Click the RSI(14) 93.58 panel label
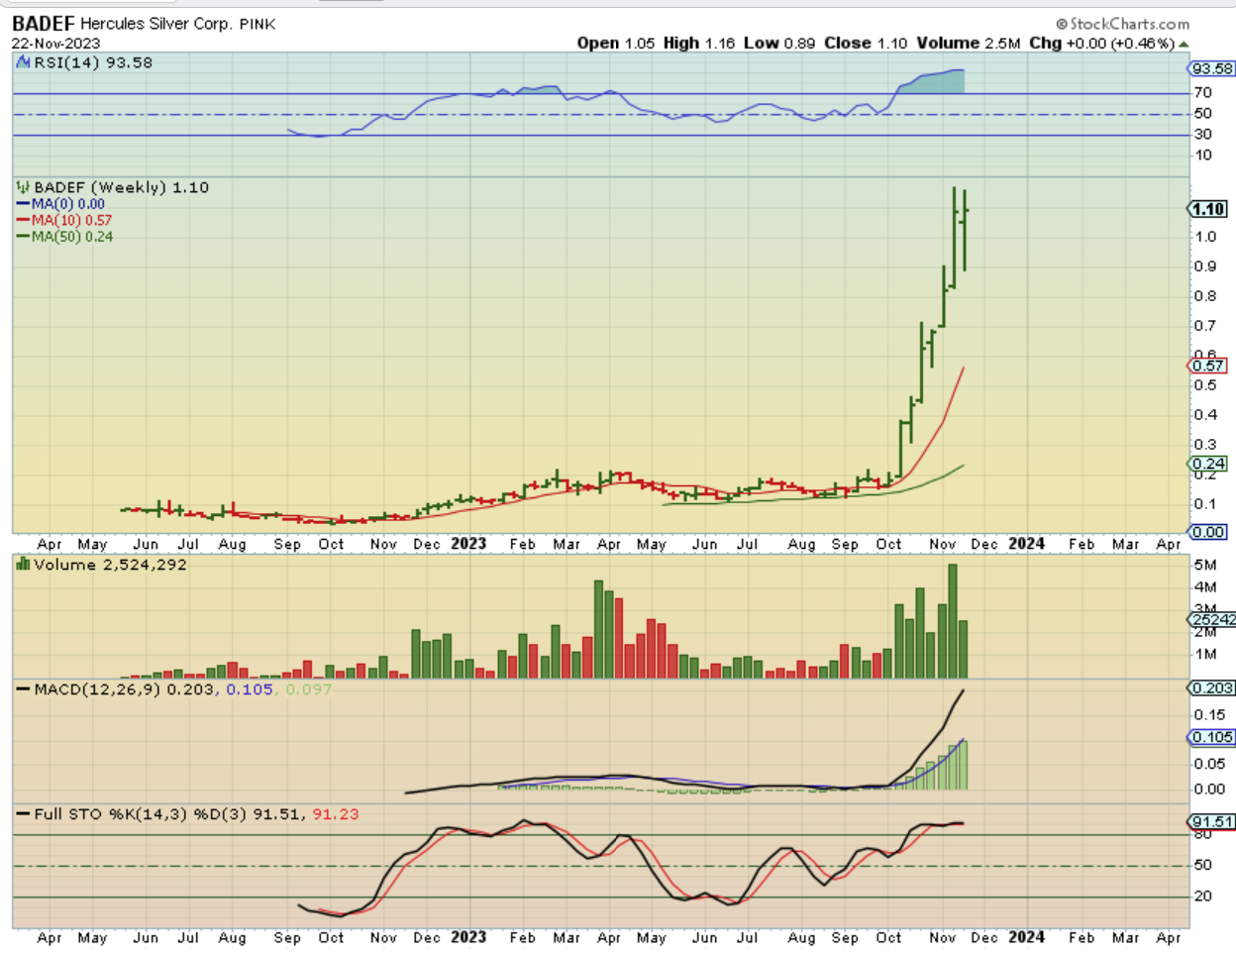This screenshot has height=954, width=1236. [x=93, y=62]
